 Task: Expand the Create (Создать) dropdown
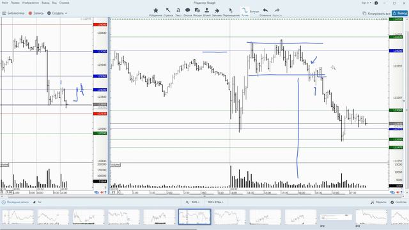(57, 13)
